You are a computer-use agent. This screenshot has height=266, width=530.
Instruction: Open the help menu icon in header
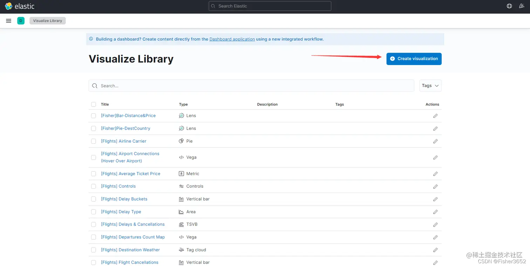coord(509,6)
